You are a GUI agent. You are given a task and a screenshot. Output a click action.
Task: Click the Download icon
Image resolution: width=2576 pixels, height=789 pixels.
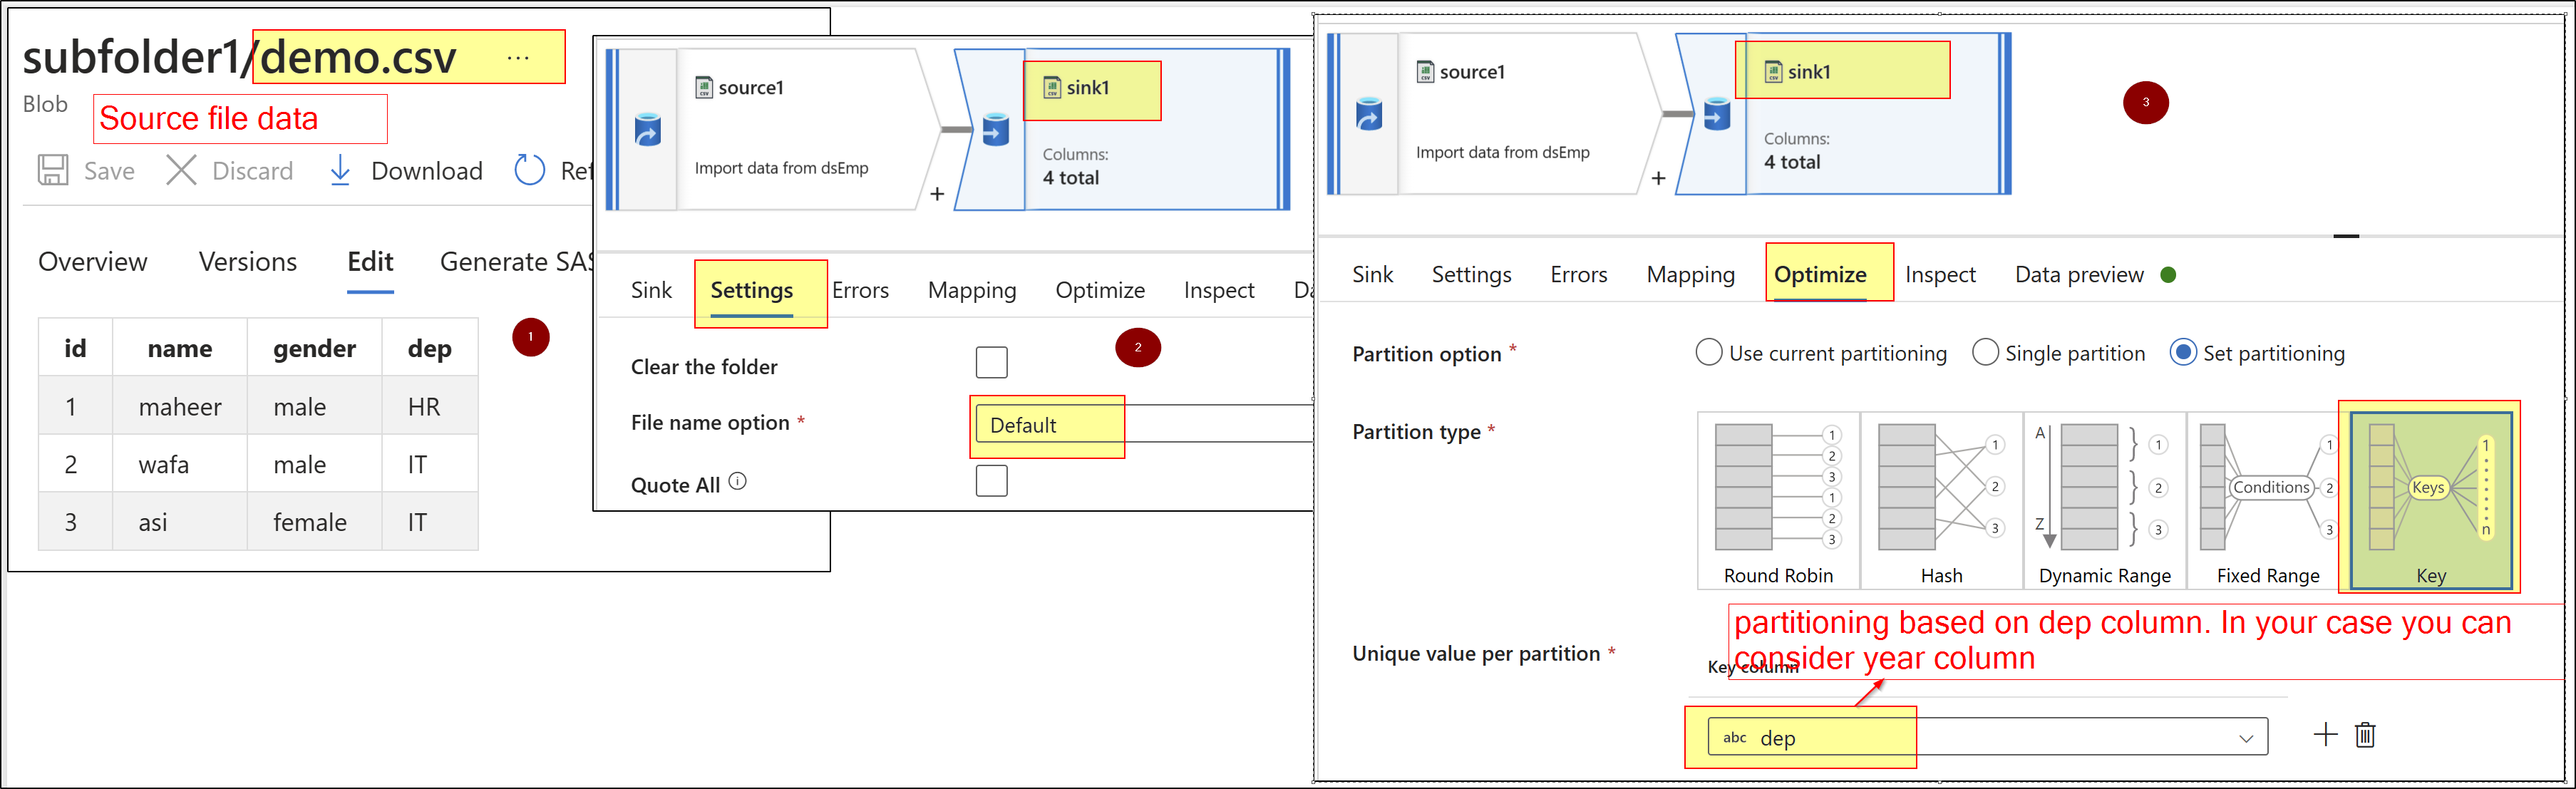340,170
